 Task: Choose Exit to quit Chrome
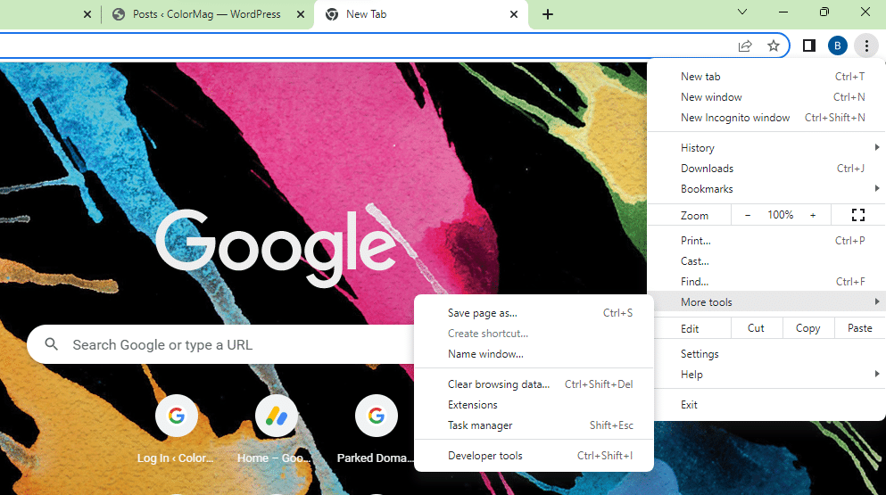(766, 405)
